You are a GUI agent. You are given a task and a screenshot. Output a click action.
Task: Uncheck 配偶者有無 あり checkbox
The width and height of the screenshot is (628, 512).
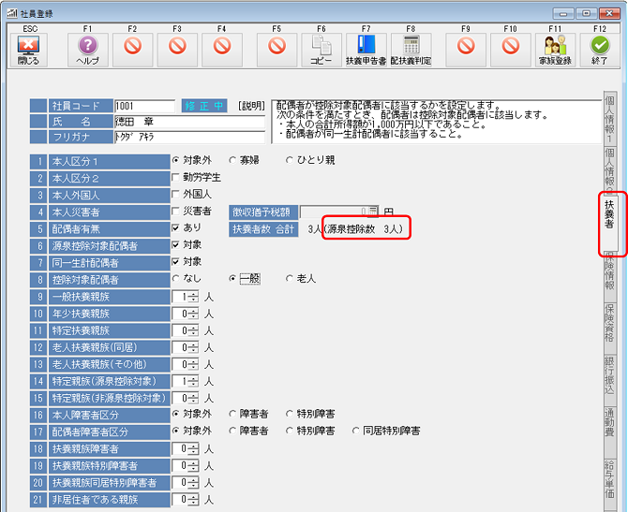pyautogui.click(x=175, y=227)
